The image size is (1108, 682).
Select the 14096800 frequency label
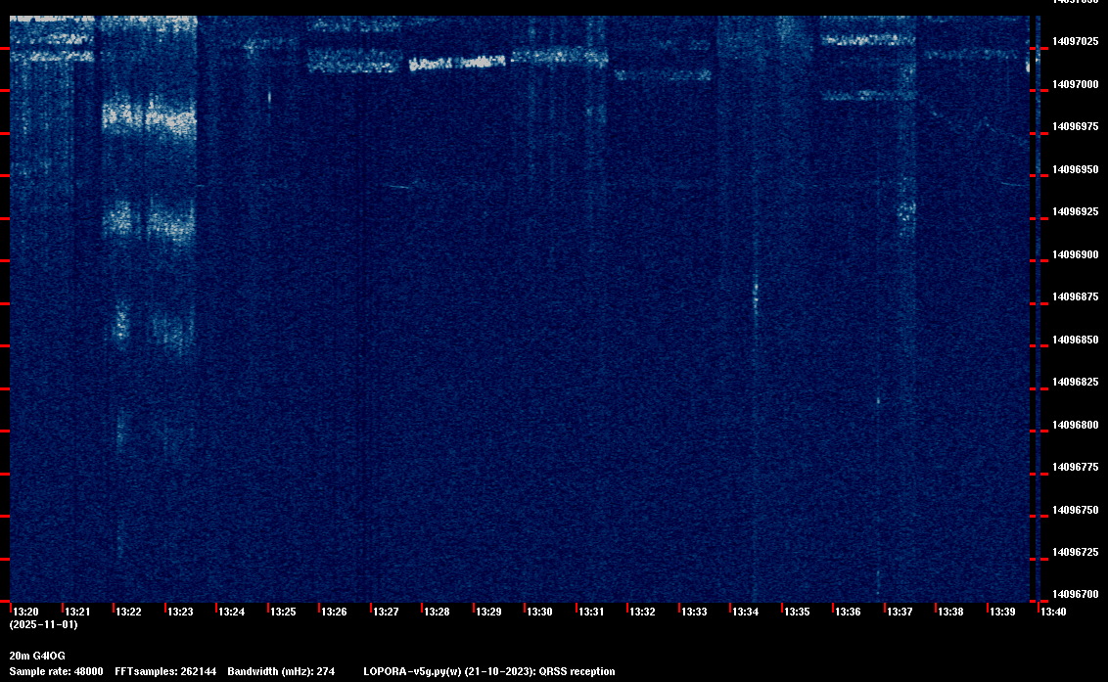[1076, 425]
